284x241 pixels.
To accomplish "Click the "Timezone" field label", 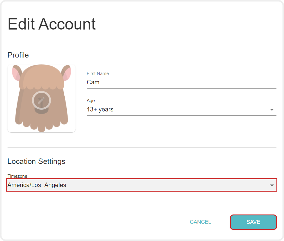I will (18, 176).
